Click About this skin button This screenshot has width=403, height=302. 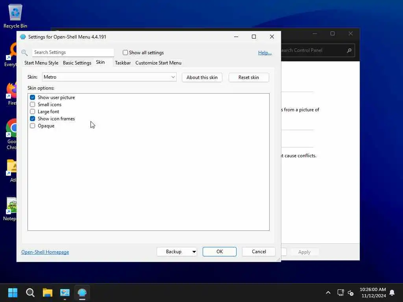pyautogui.click(x=202, y=77)
